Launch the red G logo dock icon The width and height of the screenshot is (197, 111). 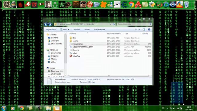pyautogui.click(x=34, y=5)
